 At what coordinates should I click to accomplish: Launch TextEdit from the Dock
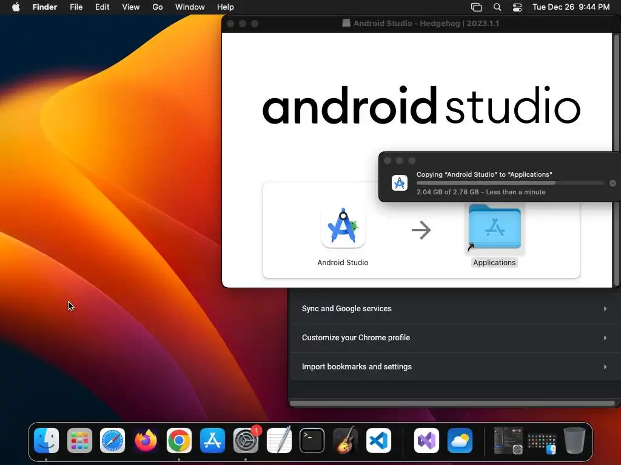[x=279, y=441]
